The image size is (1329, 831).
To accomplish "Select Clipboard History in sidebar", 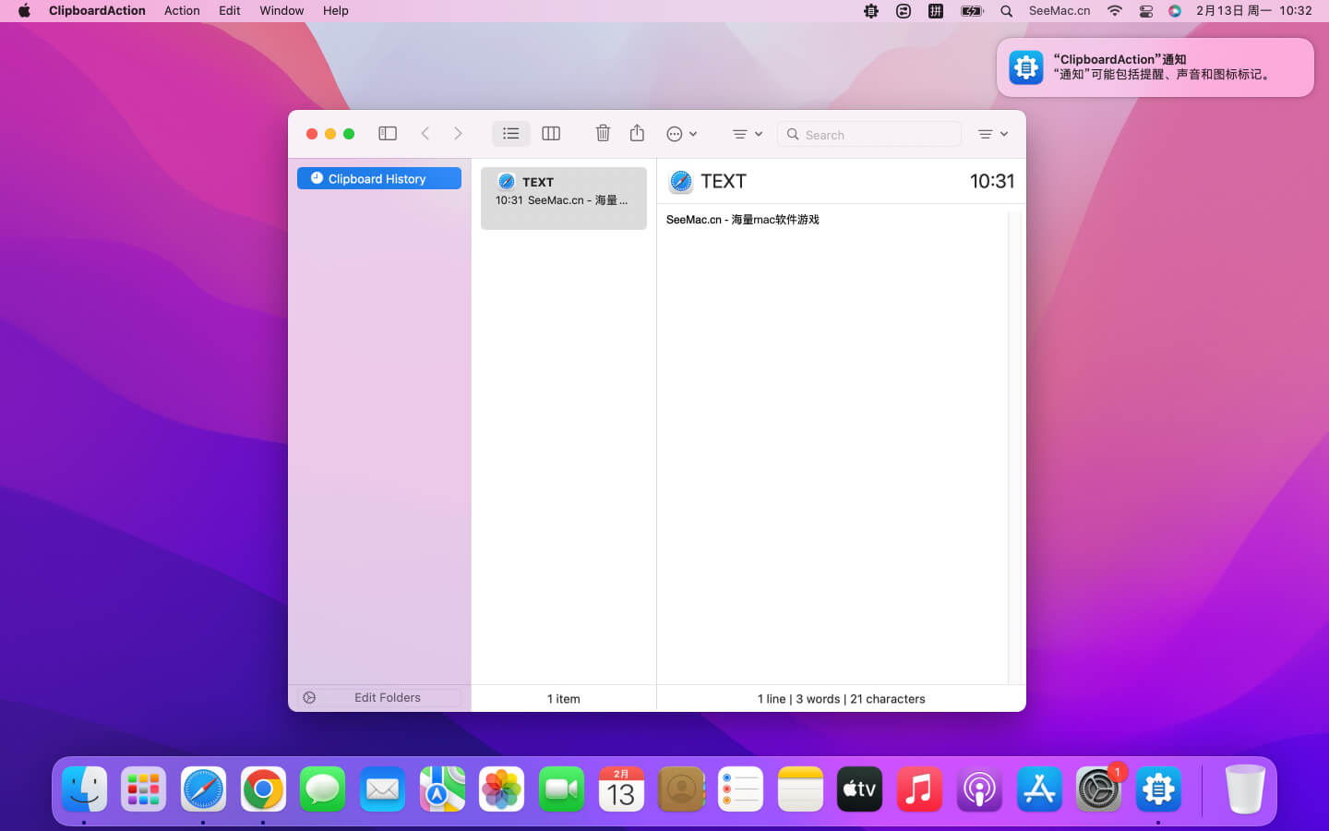I will pyautogui.click(x=378, y=178).
